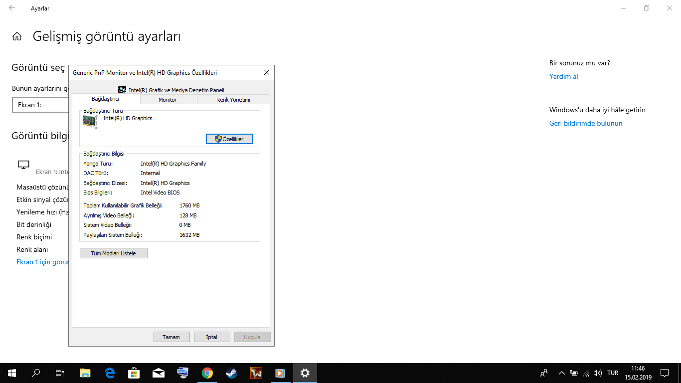The width and height of the screenshot is (681, 383).
Task: Click the Geri bildirimde bulunun link
Action: pos(586,123)
